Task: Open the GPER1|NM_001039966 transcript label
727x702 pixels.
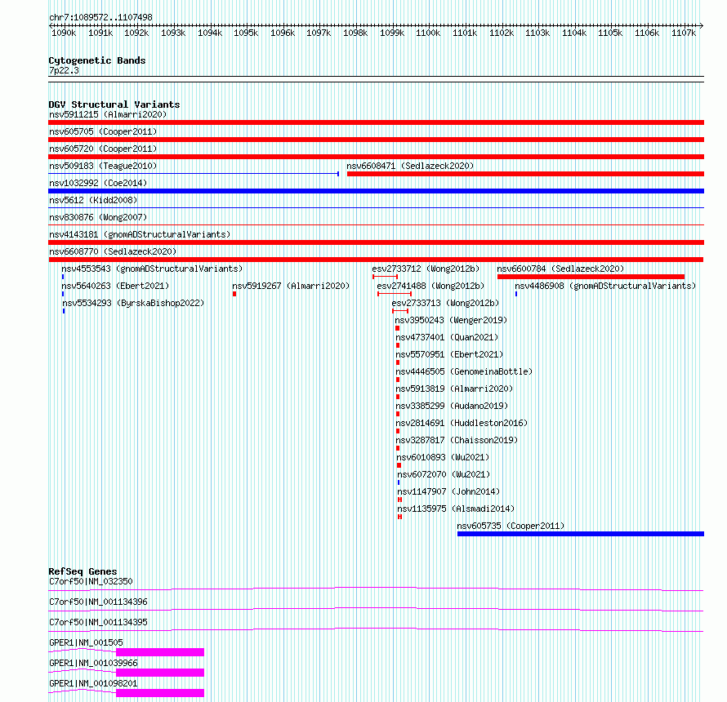Action: pyautogui.click(x=93, y=663)
